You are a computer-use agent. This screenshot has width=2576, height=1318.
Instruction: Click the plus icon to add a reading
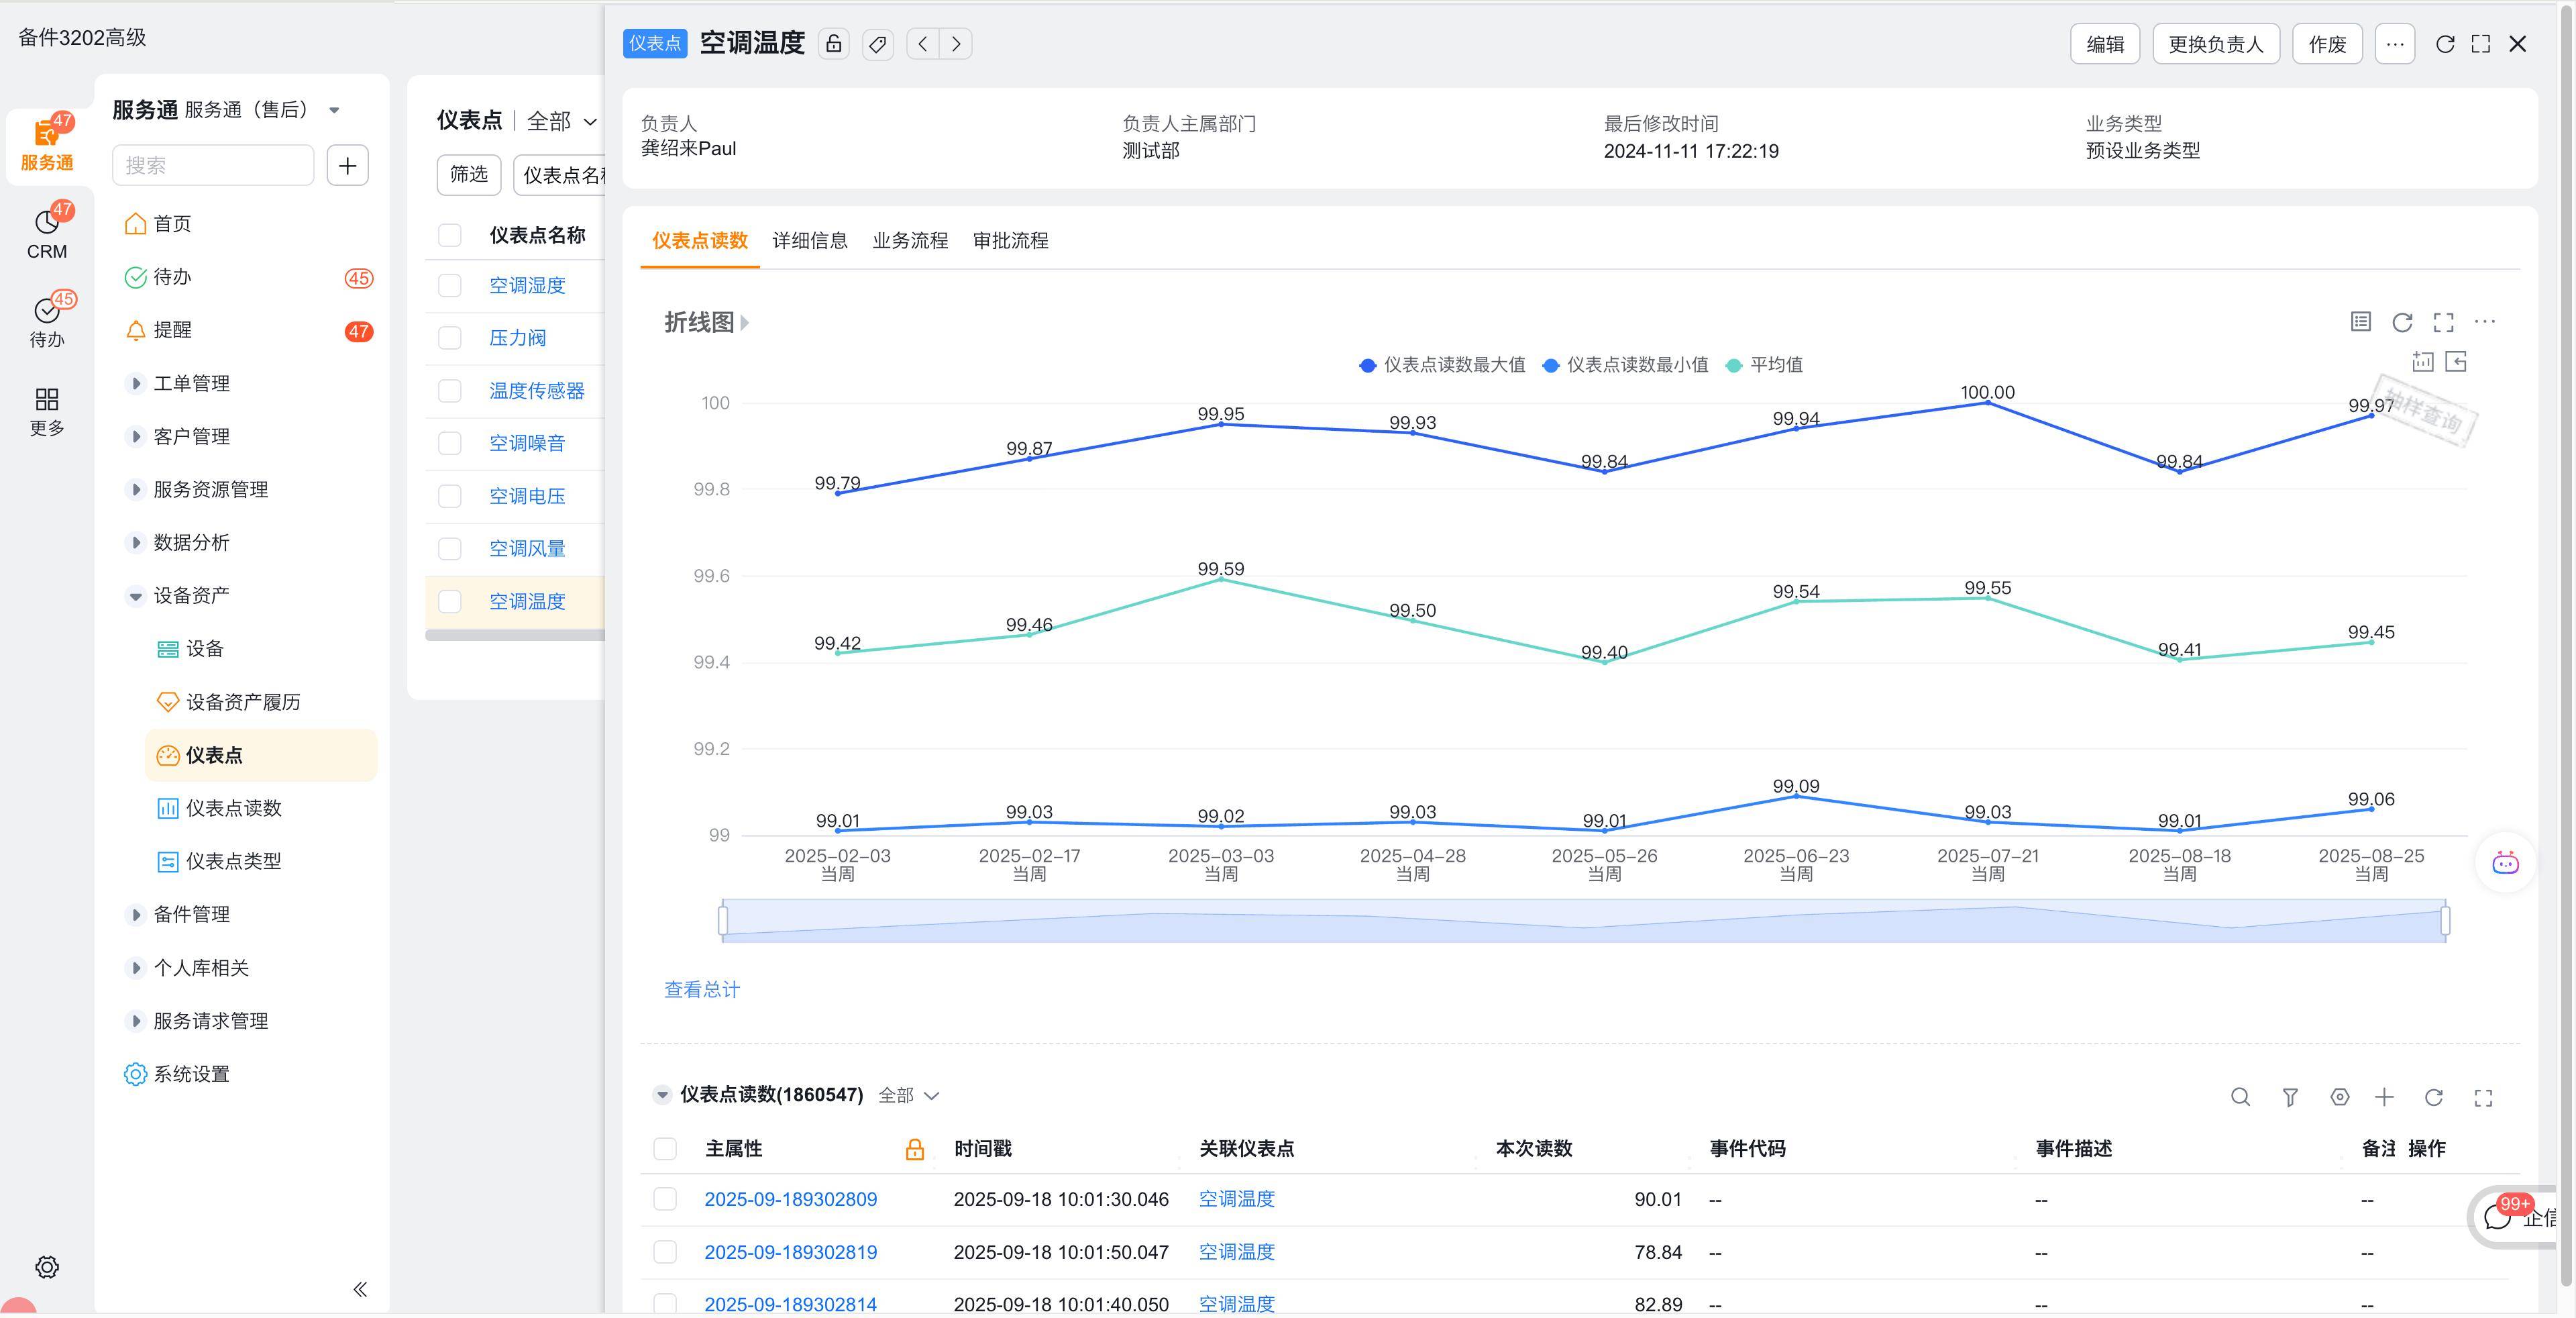coord(2386,1097)
